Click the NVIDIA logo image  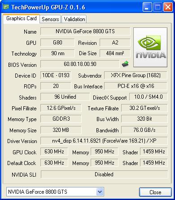point(150,47)
